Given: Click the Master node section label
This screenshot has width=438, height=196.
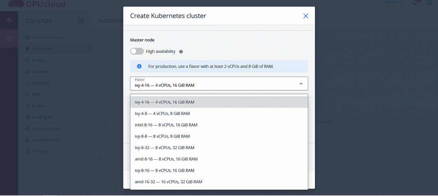Looking at the screenshot, I should tap(142, 40).
